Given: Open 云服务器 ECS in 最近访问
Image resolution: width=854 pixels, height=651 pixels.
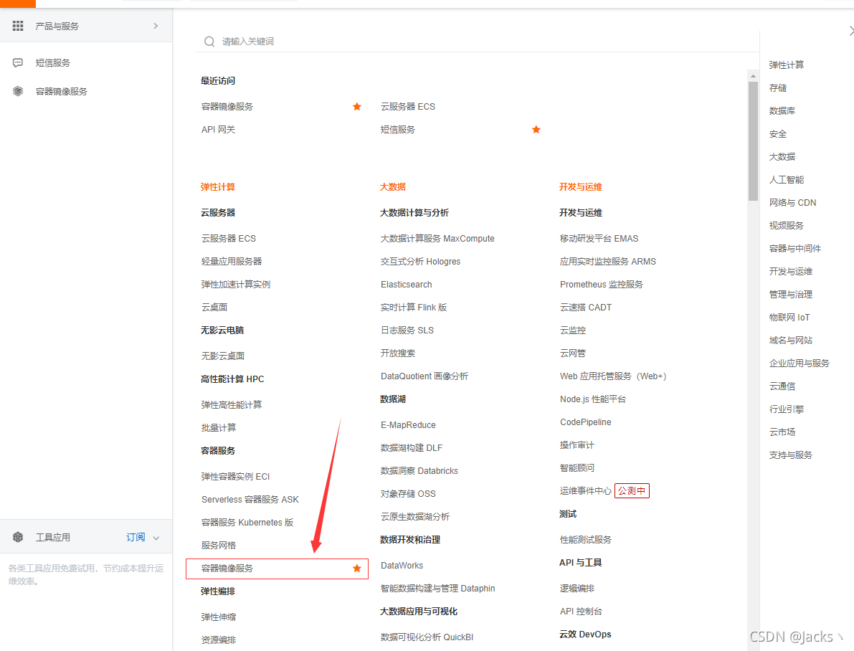Looking at the screenshot, I should [408, 106].
